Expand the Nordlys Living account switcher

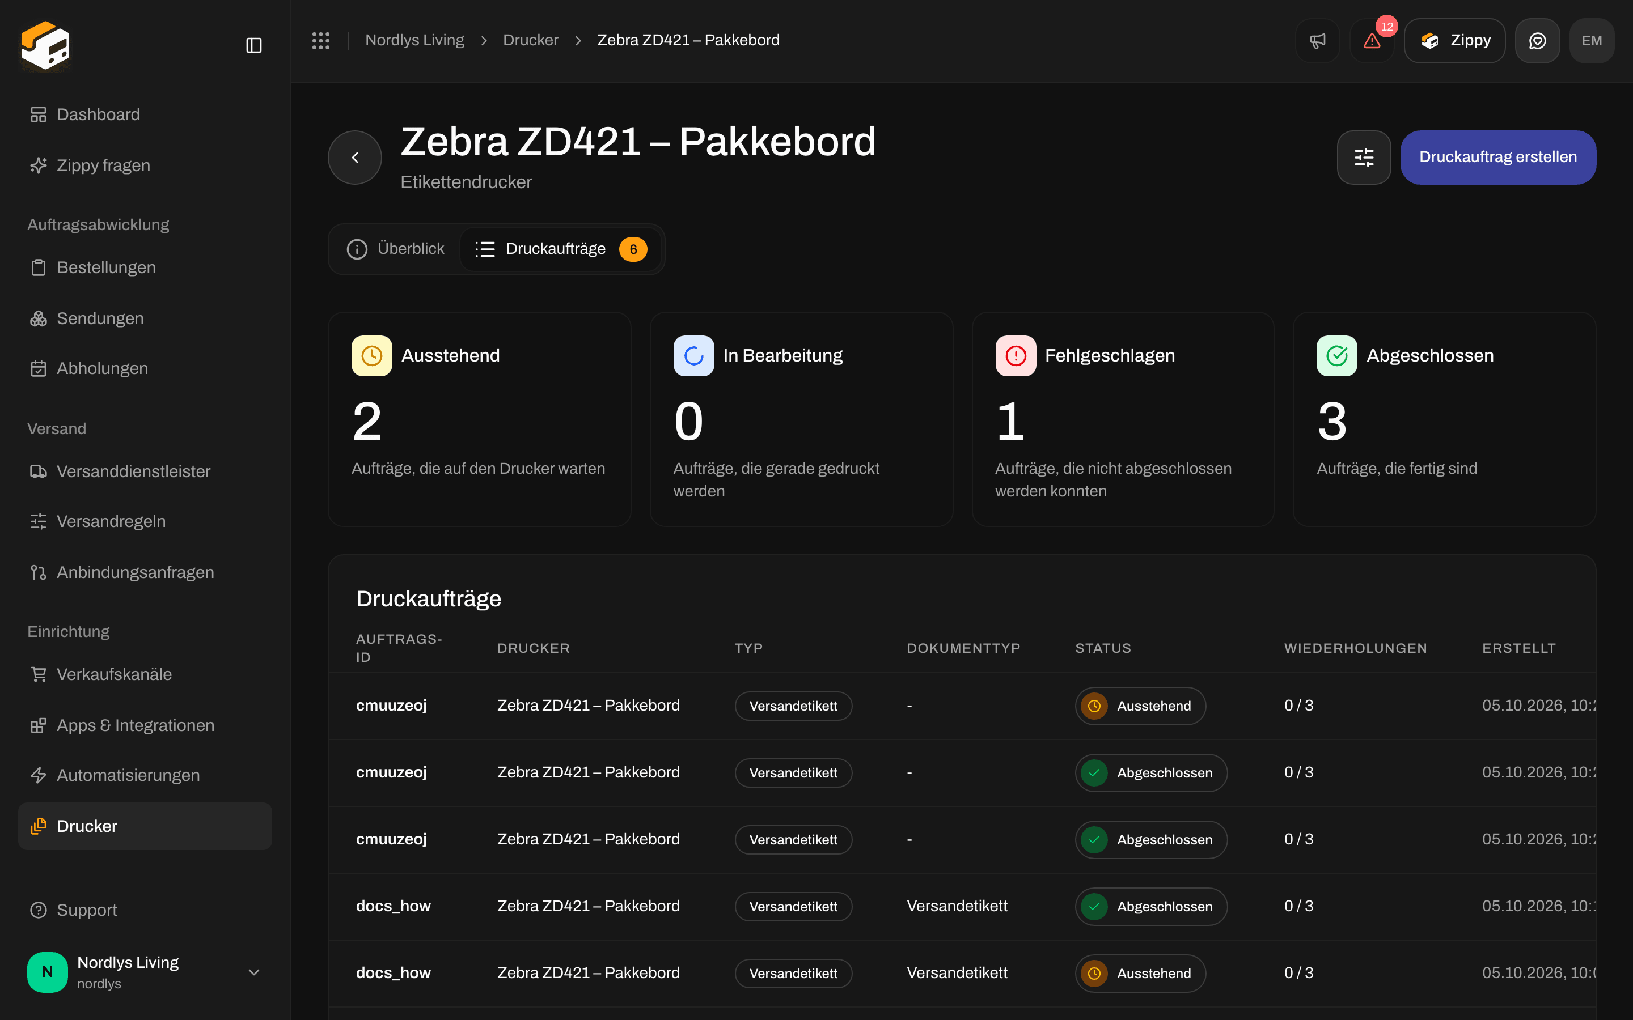145,972
